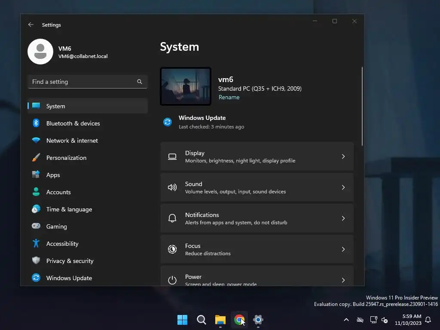Image resolution: width=440 pixels, height=330 pixels.
Task: Open the Personalization category
Action: click(88, 157)
